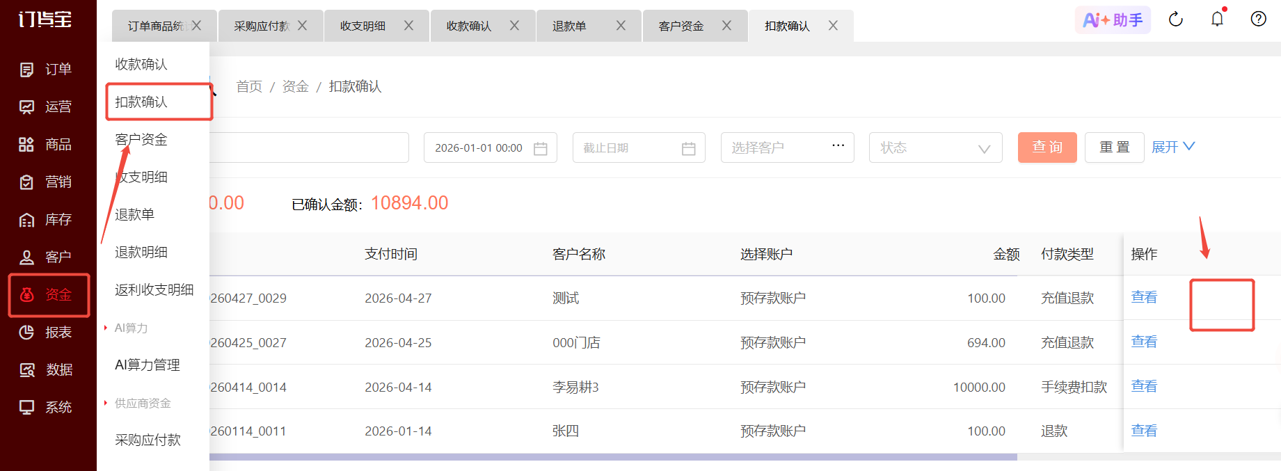Select 退款明细 in the submenu
Screen dimensions: 1281x471
(x=141, y=252)
